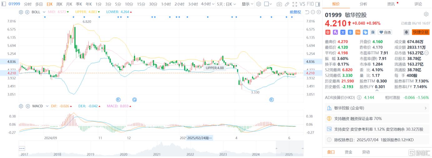The image size is (432, 158).
Task: Switch to the 分析 tab
Action: pos(363,4)
